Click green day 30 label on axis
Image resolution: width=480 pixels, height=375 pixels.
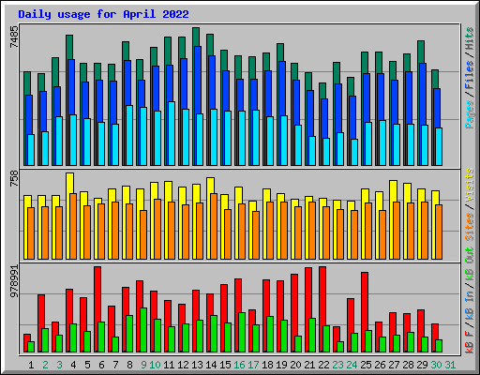tap(436, 365)
